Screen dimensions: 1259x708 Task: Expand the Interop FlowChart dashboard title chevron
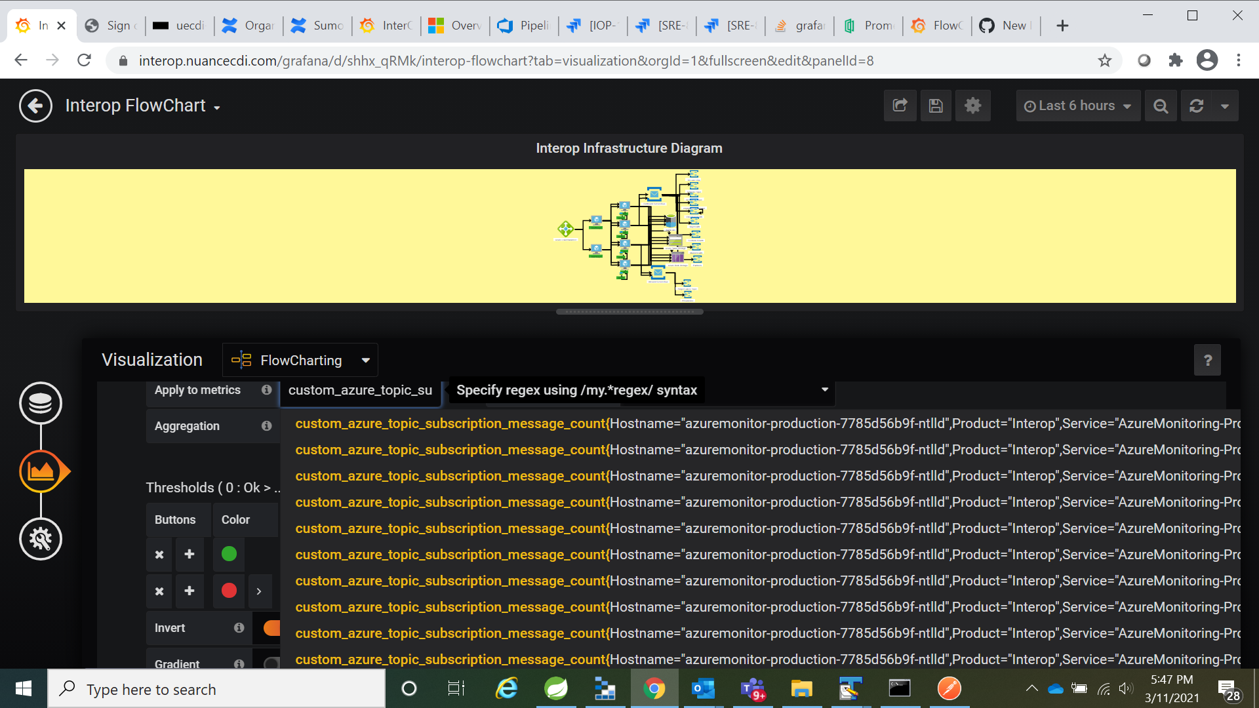(x=217, y=107)
